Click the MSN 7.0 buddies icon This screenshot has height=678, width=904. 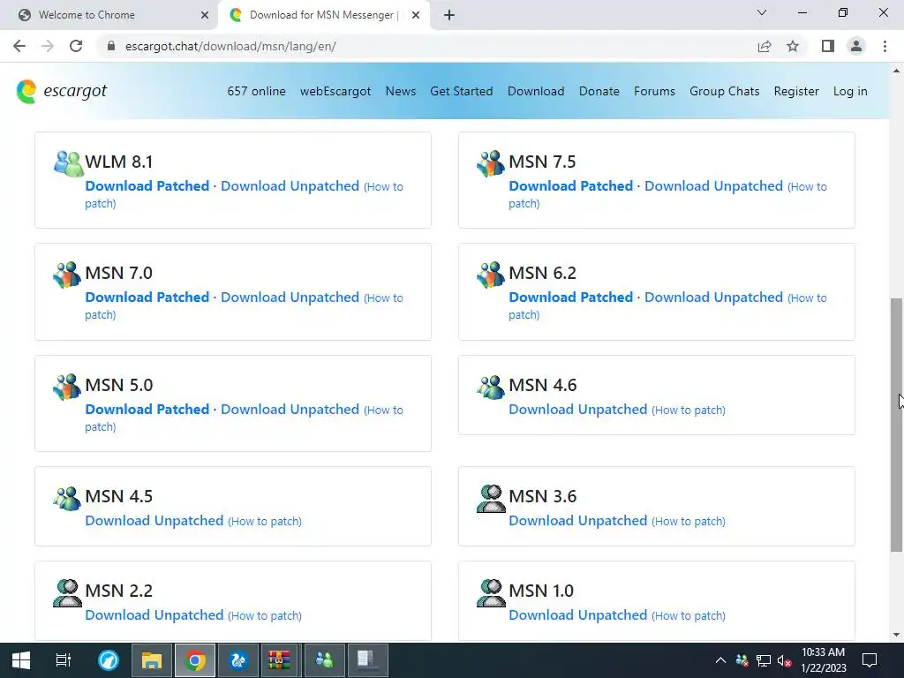pos(67,275)
